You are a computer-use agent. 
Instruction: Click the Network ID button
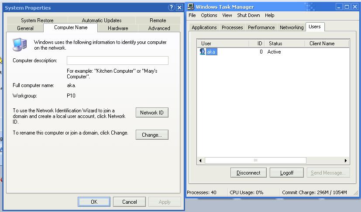(152, 113)
